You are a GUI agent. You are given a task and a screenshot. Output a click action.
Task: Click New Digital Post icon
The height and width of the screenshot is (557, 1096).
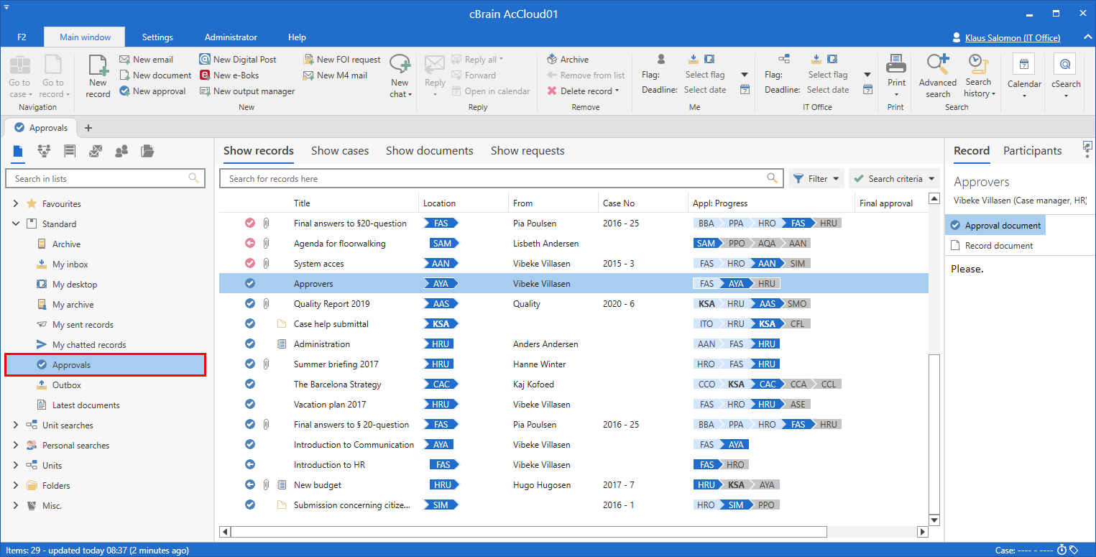tap(238, 60)
